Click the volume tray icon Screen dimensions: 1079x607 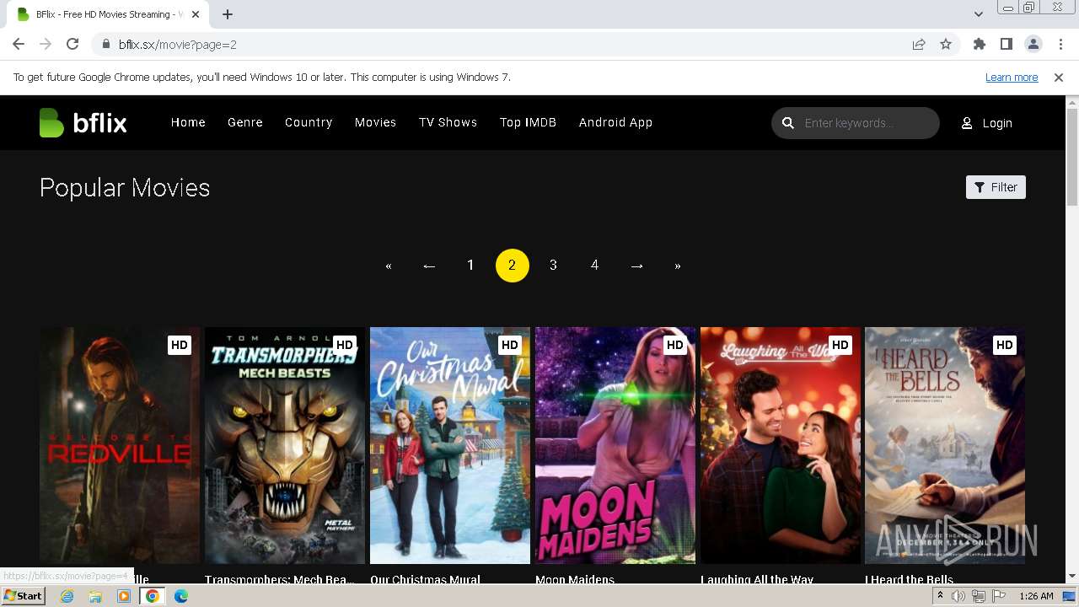pos(958,596)
